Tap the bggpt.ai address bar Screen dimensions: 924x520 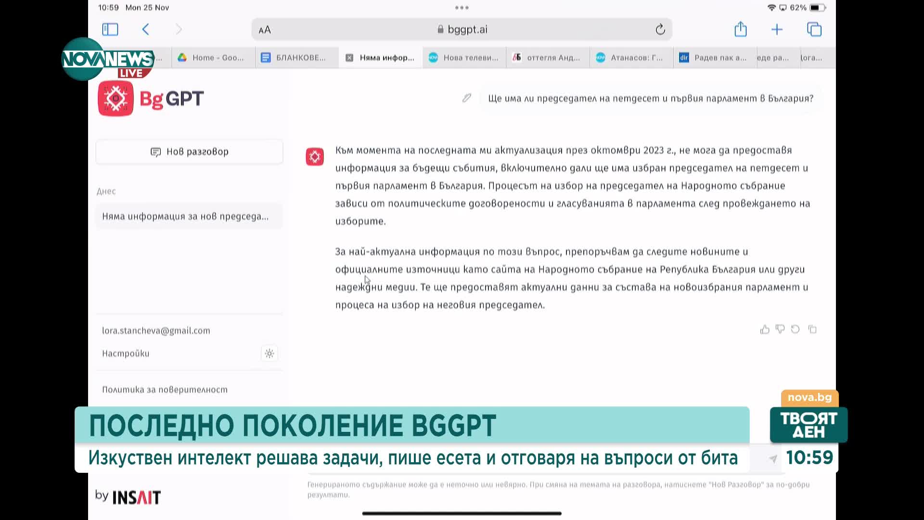point(462,29)
